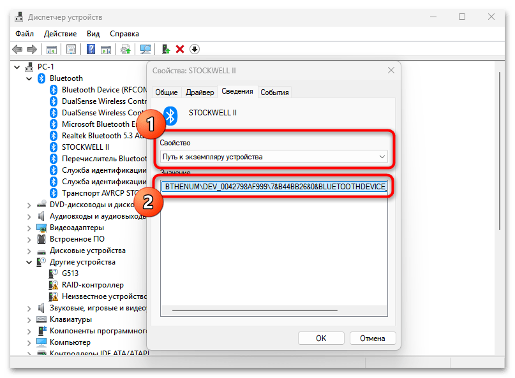Image resolution: width=515 pixels, height=378 pixels.
Task: Click the Клавиатуры keyboard icon
Action: pos(41,319)
